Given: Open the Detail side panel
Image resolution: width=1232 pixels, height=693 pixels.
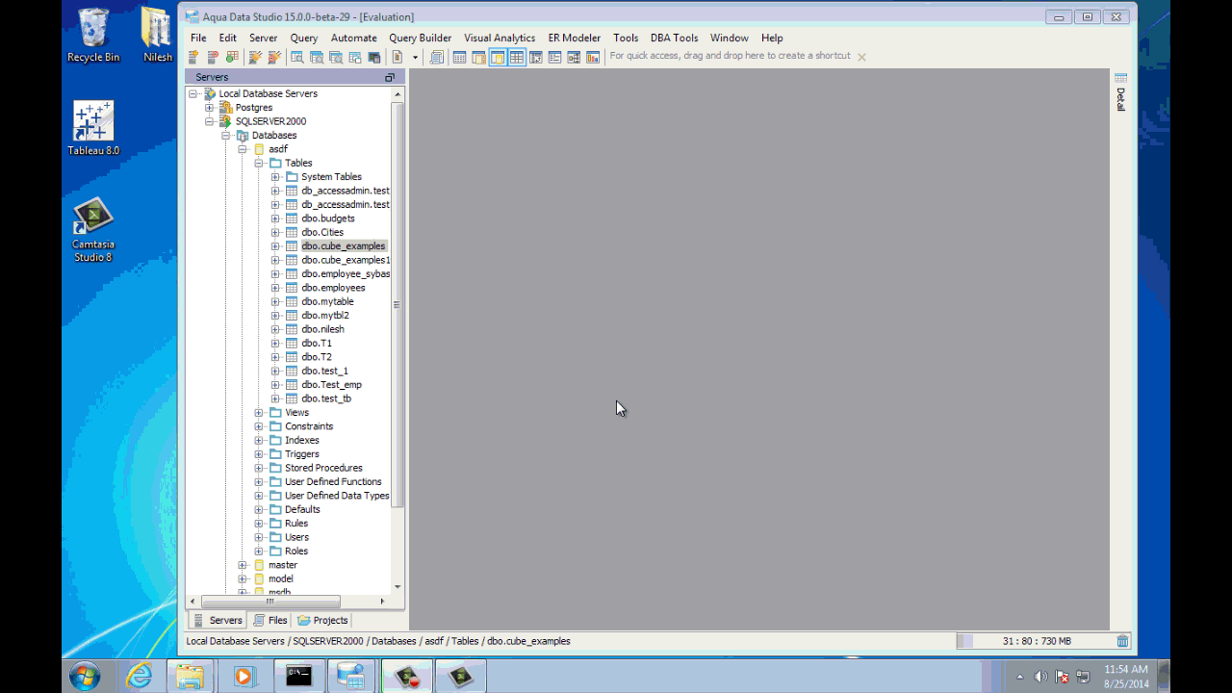Looking at the screenshot, I should (1120, 92).
